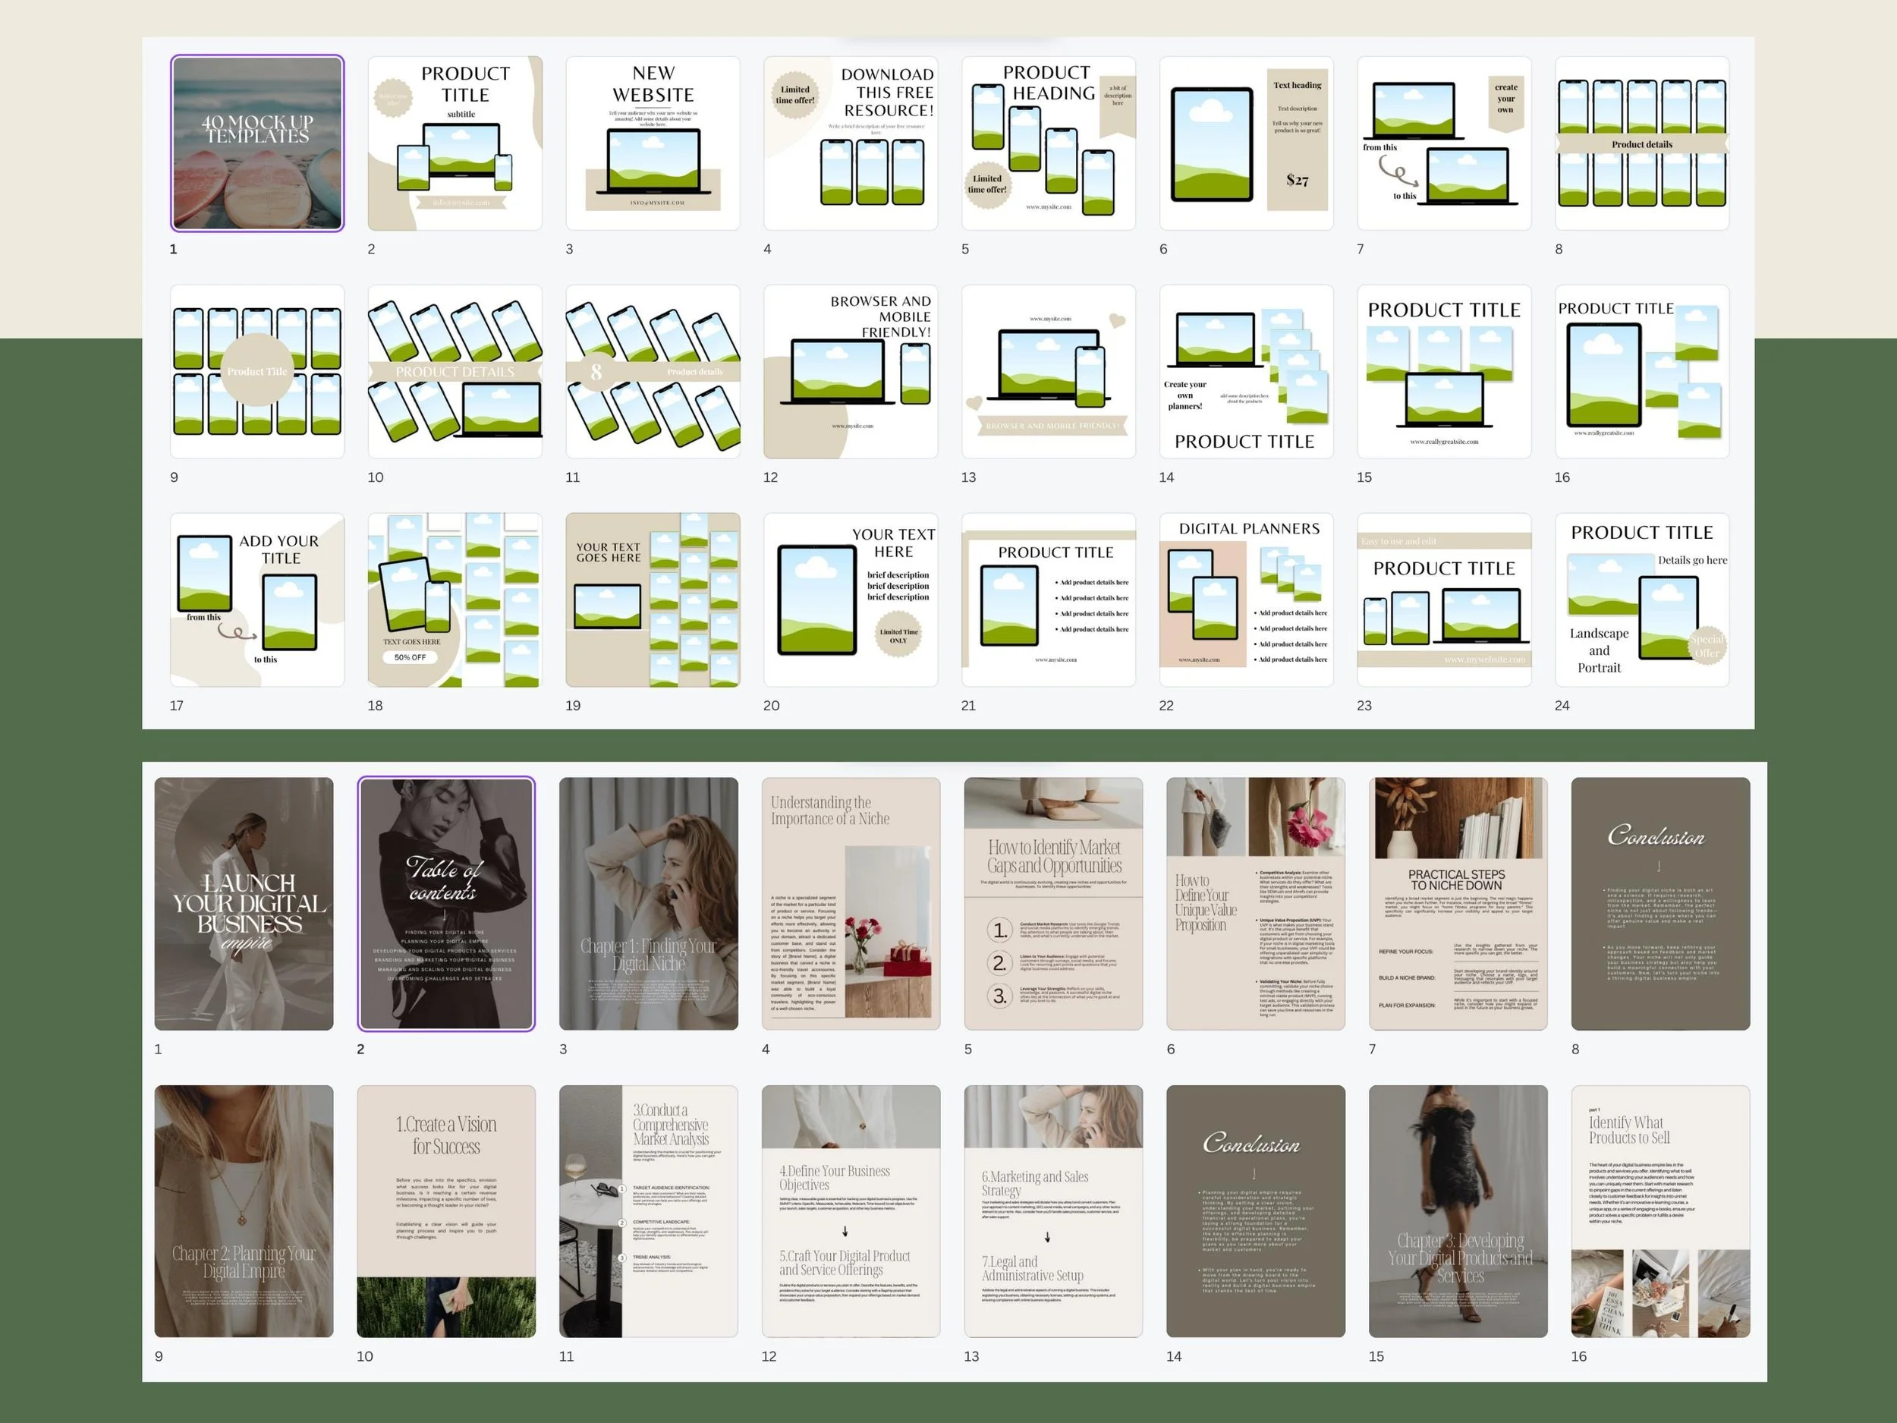1897x1423 pixels.
Task: Select the laptop and phone page with hearts
Action: [x=1049, y=371]
